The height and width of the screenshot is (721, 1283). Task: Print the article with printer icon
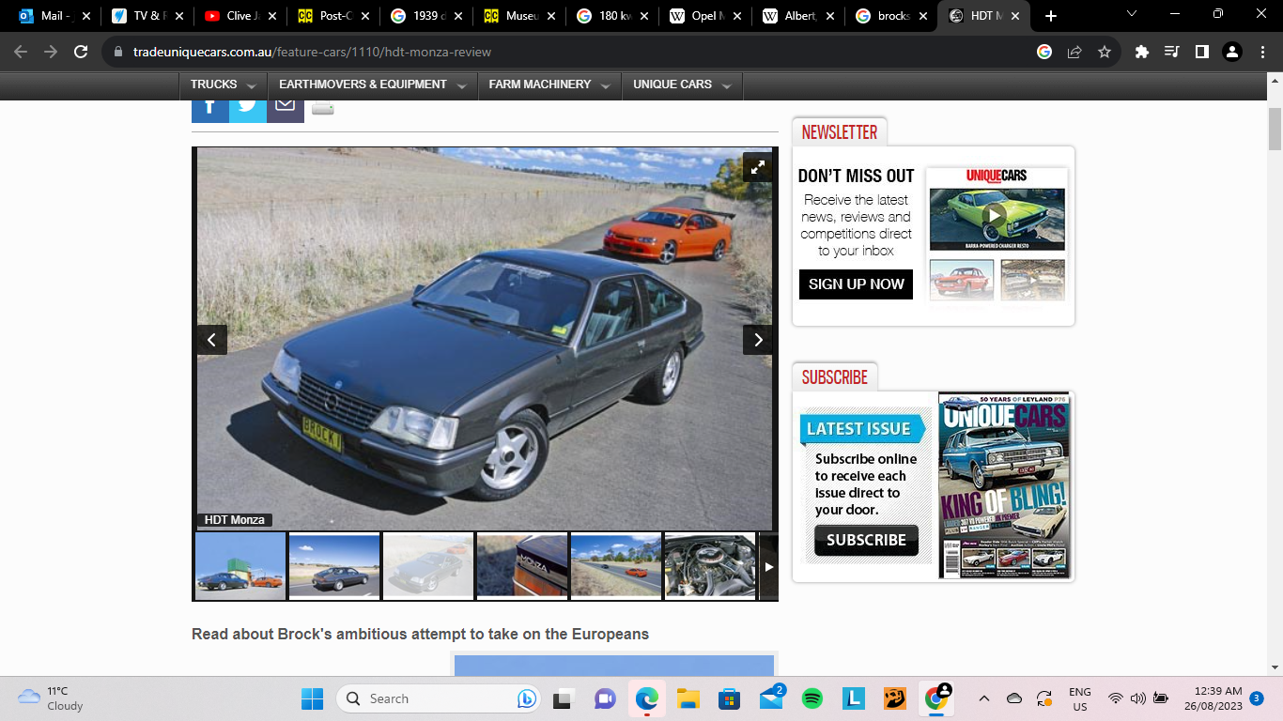click(323, 109)
